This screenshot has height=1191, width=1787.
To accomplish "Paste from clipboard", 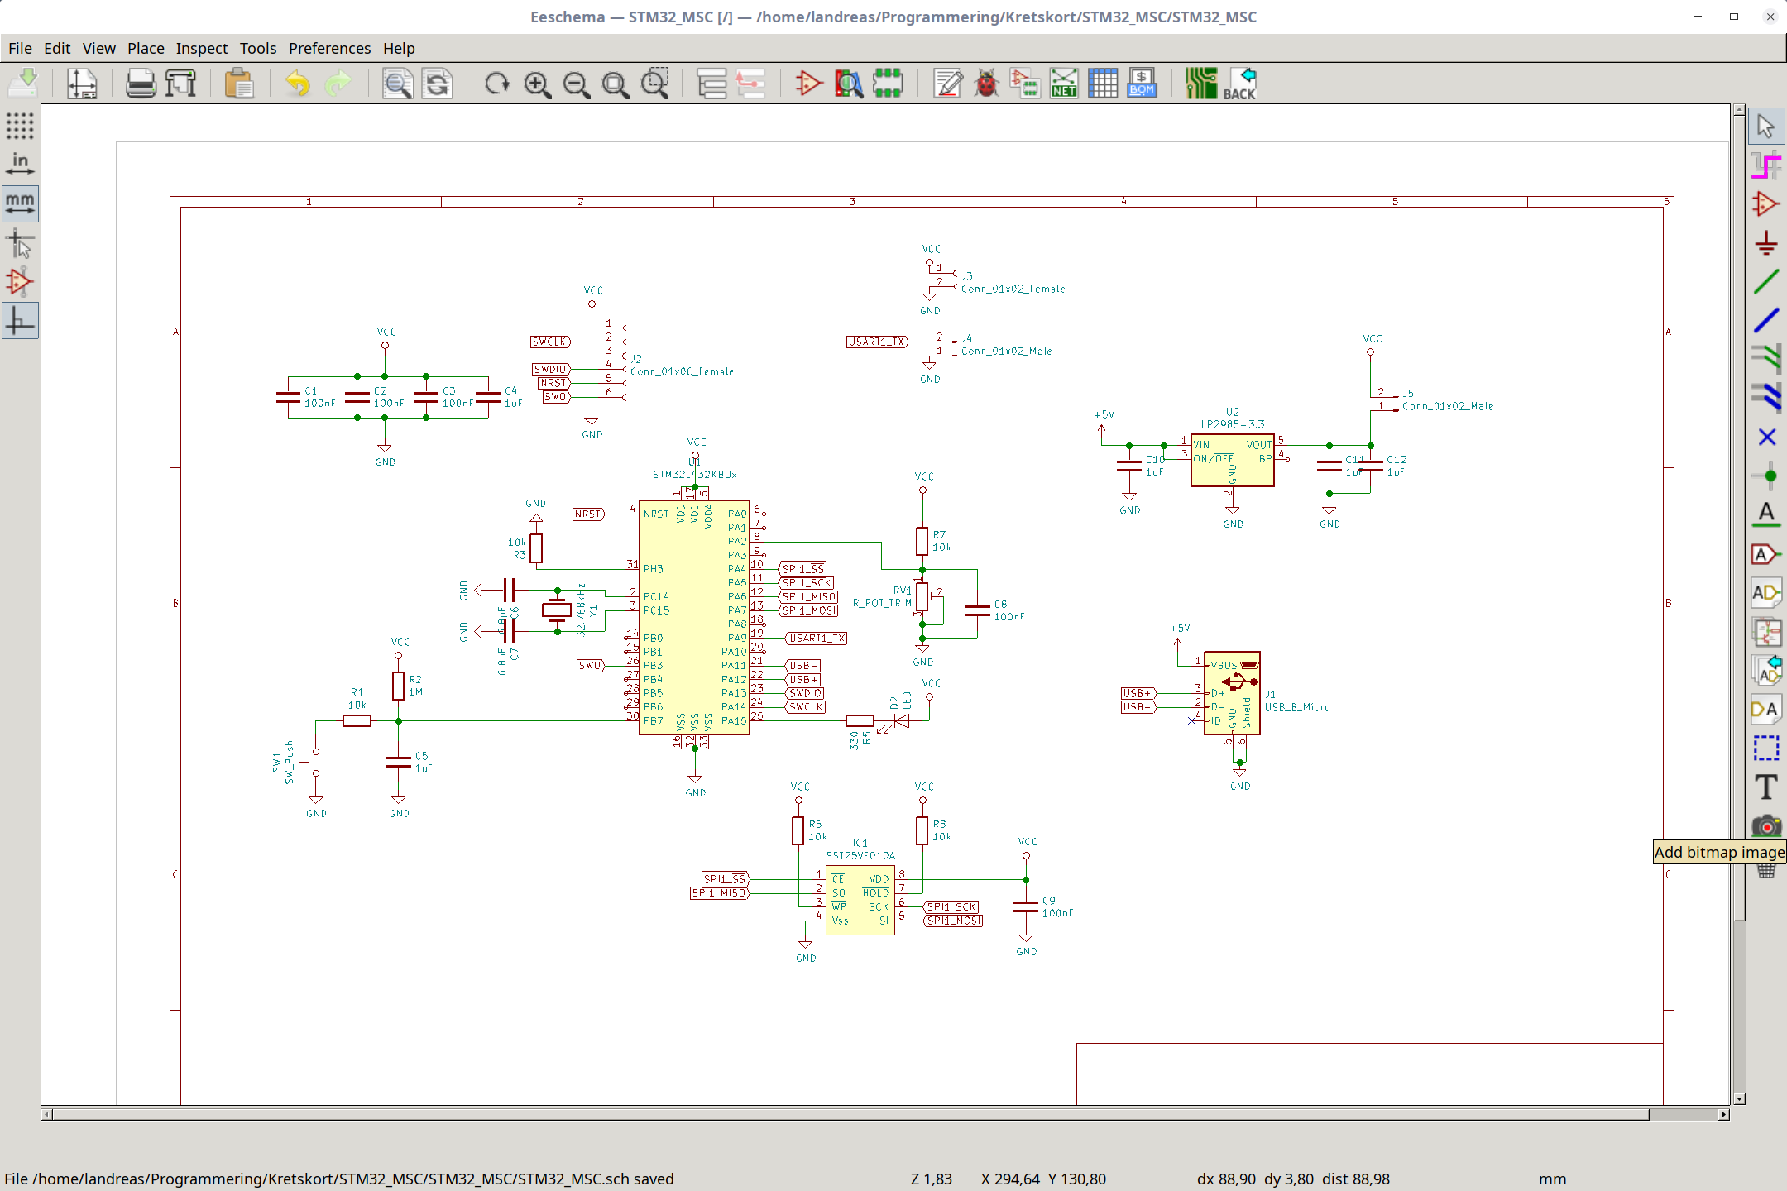I will [239, 84].
